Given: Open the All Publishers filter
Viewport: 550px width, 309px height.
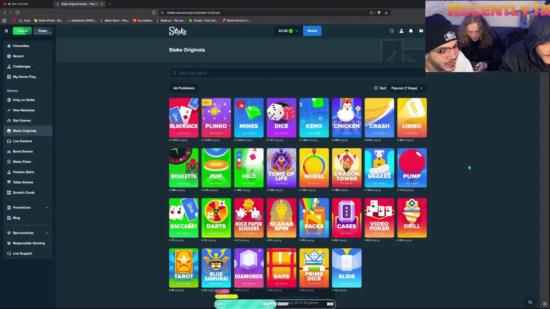Looking at the screenshot, I should click(x=184, y=88).
